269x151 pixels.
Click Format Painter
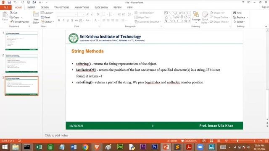pos(19,22)
